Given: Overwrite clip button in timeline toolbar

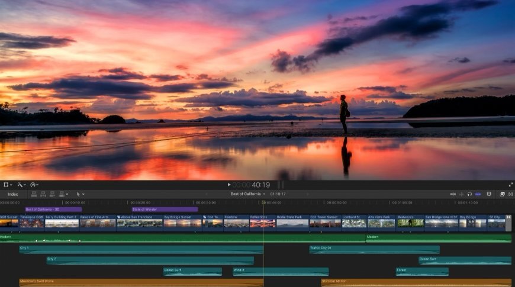Looking at the screenshot, I should pos(62,195).
